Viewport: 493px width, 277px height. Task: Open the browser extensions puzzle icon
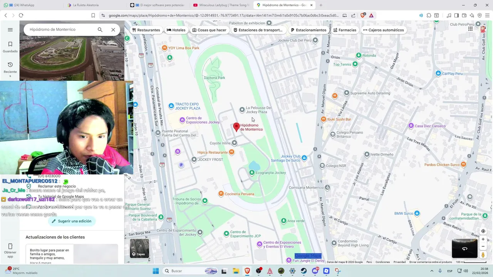click(x=429, y=15)
